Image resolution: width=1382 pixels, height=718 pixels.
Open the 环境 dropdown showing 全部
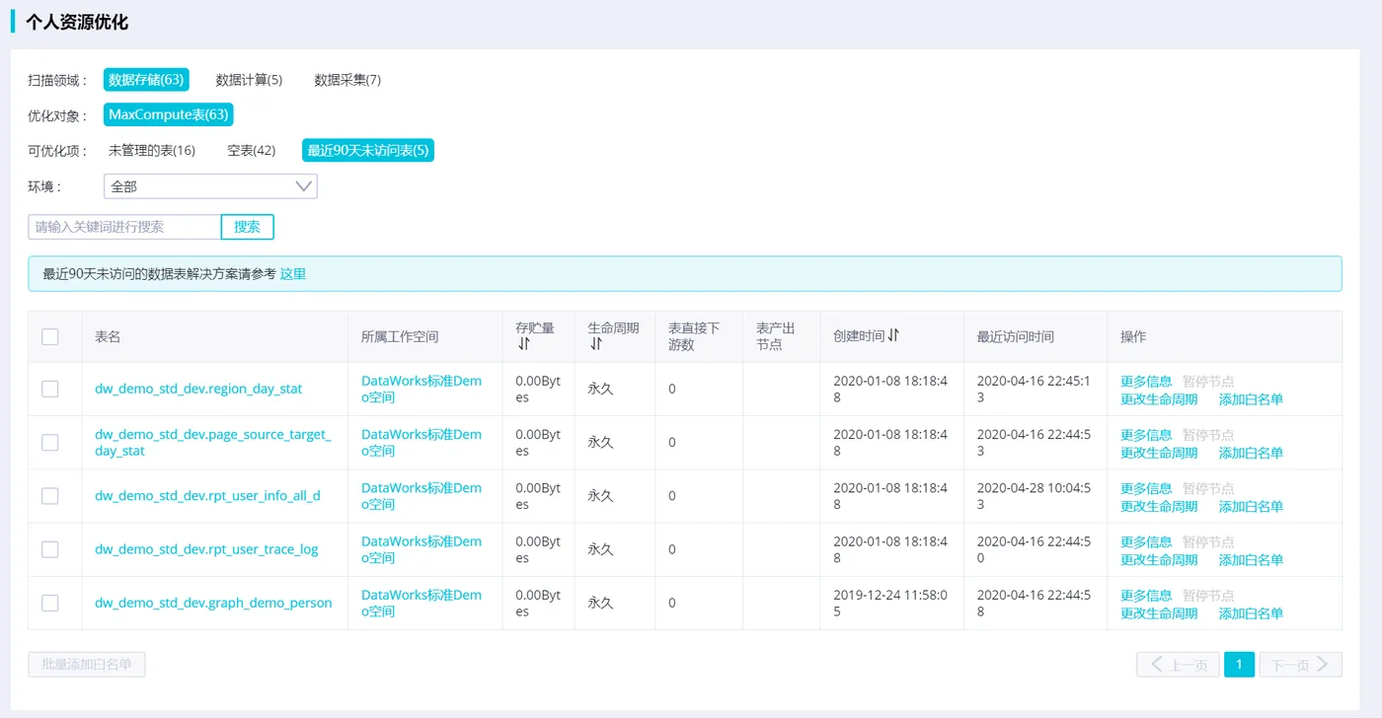[210, 186]
